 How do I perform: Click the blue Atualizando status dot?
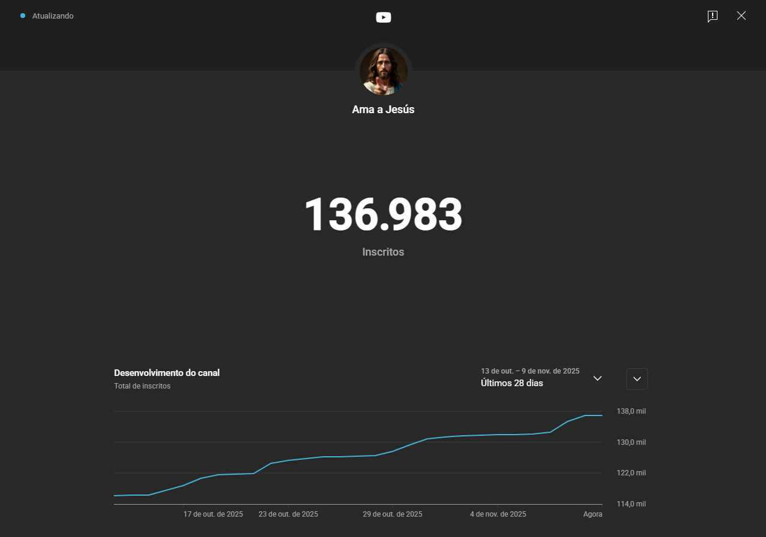[x=23, y=16]
